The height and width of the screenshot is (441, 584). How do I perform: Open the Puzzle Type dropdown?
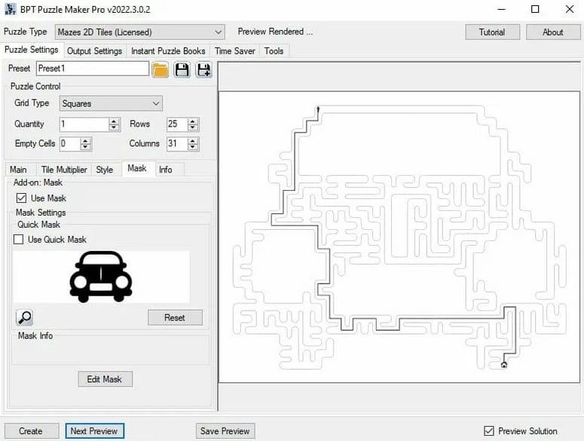pyautogui.click(x=219, y=32)
